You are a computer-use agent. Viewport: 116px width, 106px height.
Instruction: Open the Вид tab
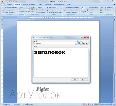pyautogui.click(x=69, y=5)
